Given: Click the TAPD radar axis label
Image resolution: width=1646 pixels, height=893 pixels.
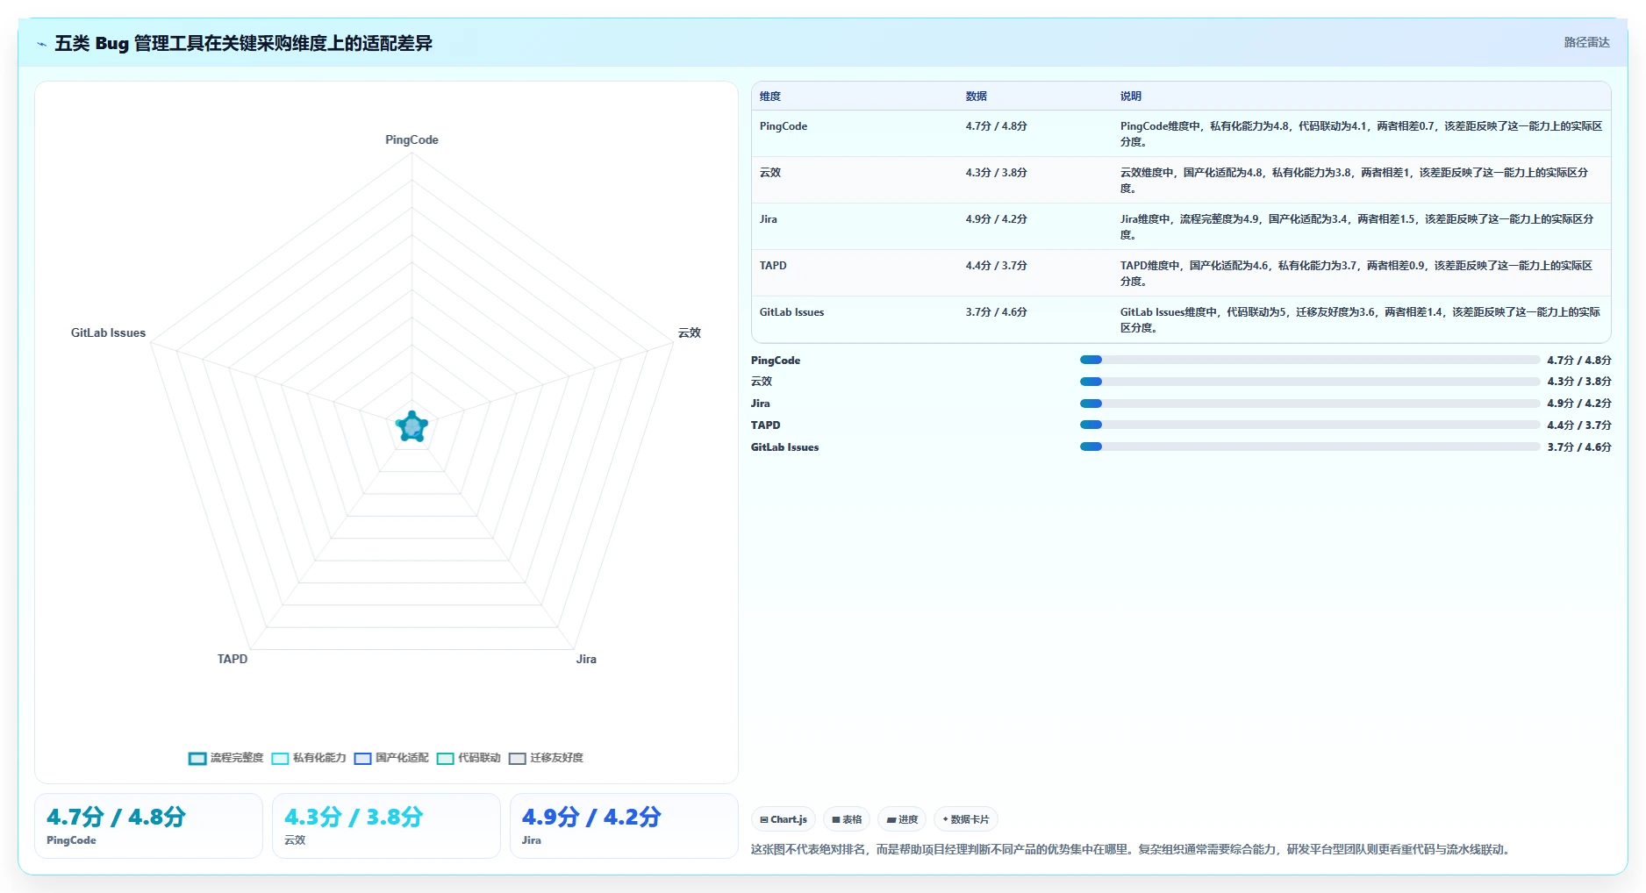Looking at the screenshot, I should (x=233, y=659).
